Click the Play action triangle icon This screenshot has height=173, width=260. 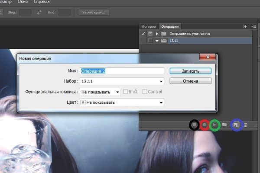[214, 125]
